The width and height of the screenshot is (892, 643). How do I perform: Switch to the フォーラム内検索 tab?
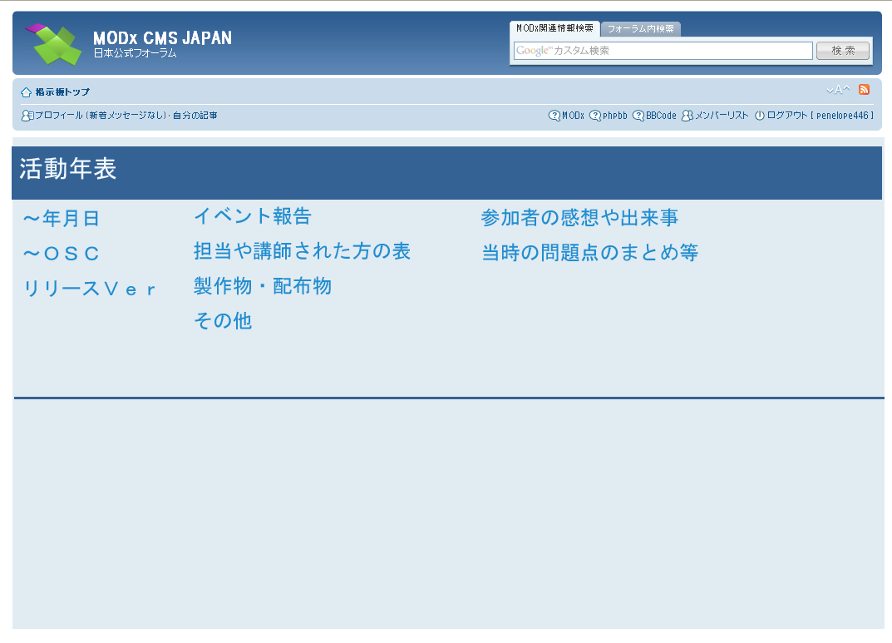click(640, 29)
